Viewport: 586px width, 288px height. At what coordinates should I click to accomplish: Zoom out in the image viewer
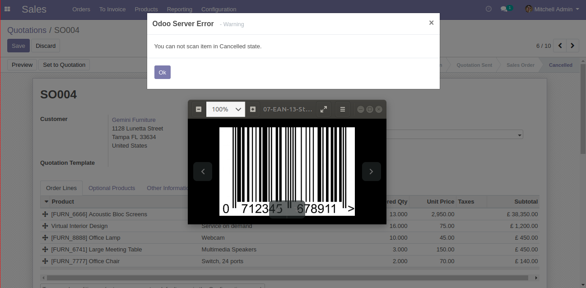pyautogui.click(x=199, y=109)
